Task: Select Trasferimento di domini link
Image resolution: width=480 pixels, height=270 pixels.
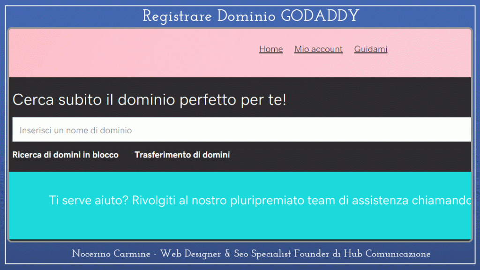Action: click(x=182, y=155)
